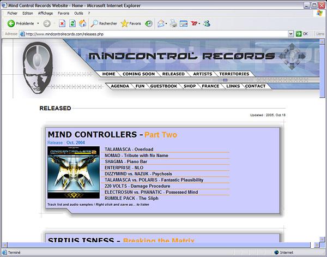The height and width of the screenshot is (257, 327).
Task: Click DIZZYMIND vs. NAZUK - Psychosis
Action: 138,174
